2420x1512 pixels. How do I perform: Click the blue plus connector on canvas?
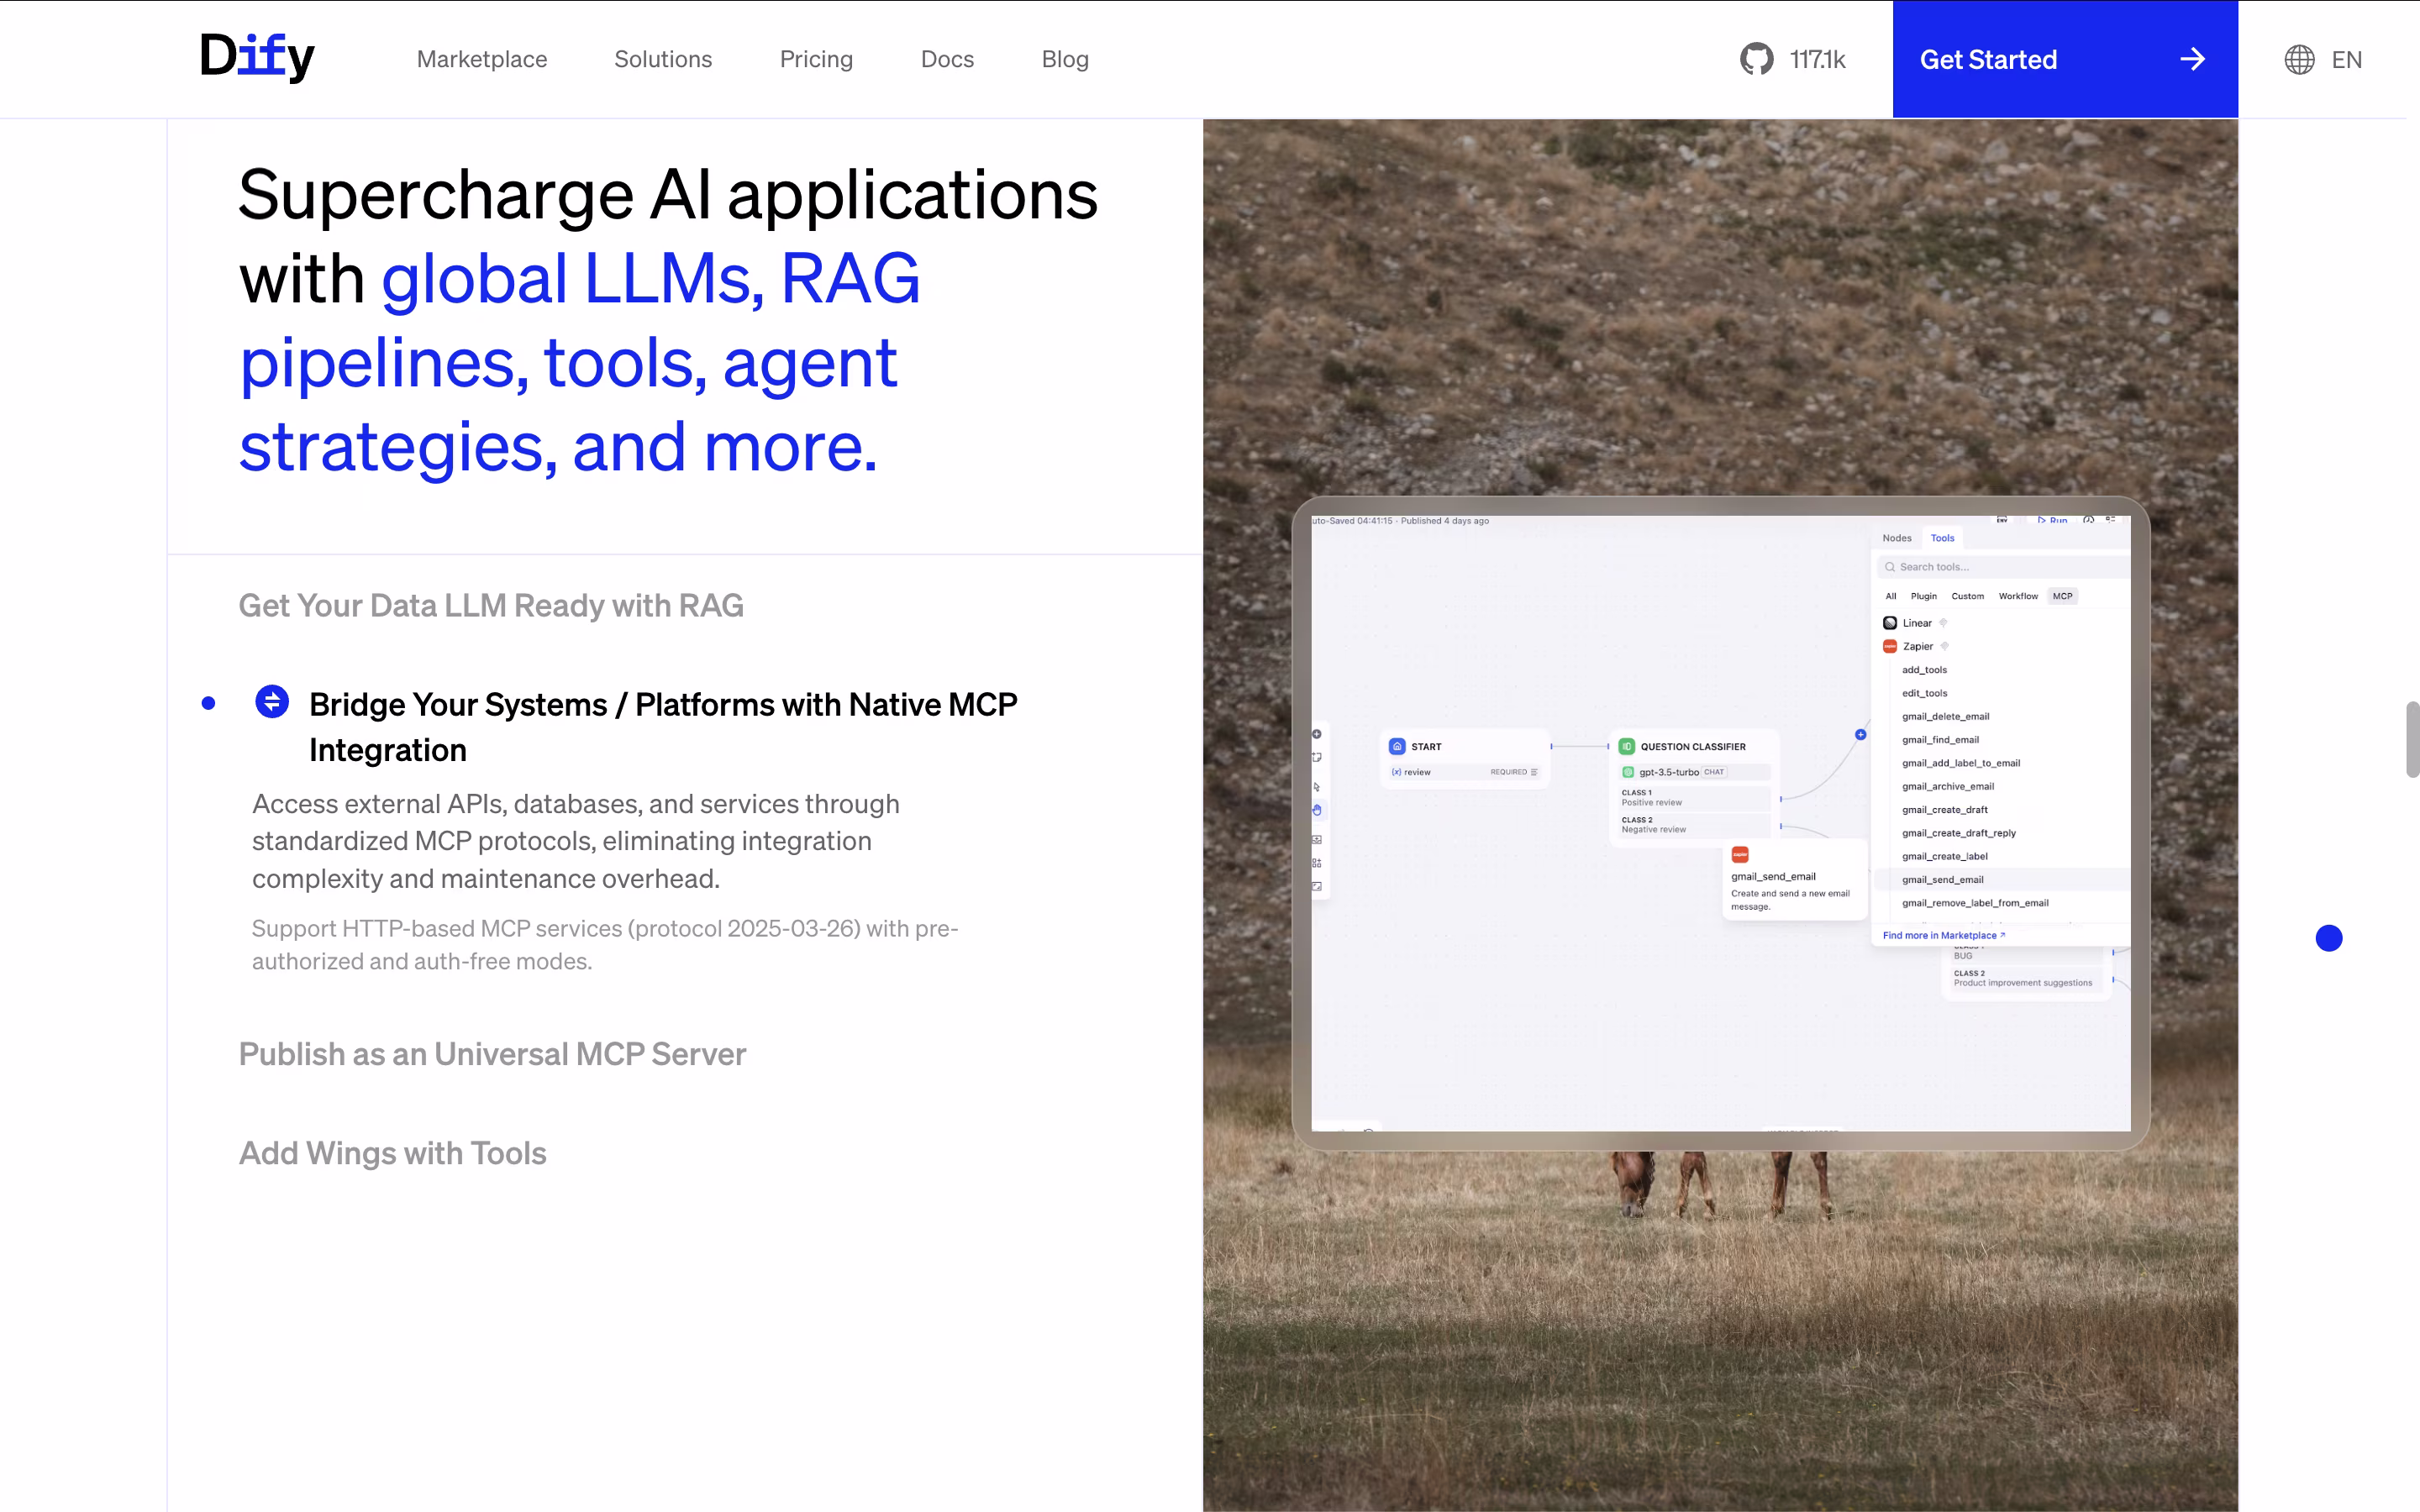click(1861, 734)
